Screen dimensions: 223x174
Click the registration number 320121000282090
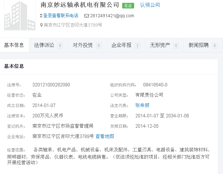click(x=51, y=84)
